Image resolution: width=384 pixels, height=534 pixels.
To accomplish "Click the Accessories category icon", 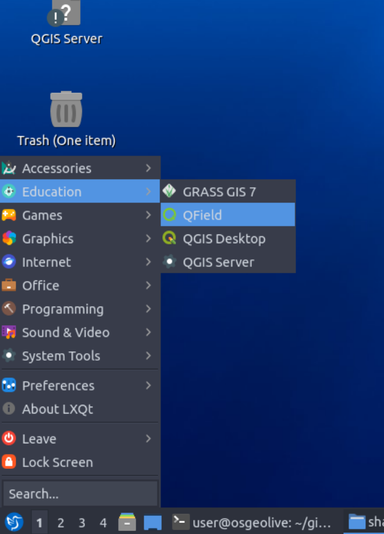I will point(9,168).
